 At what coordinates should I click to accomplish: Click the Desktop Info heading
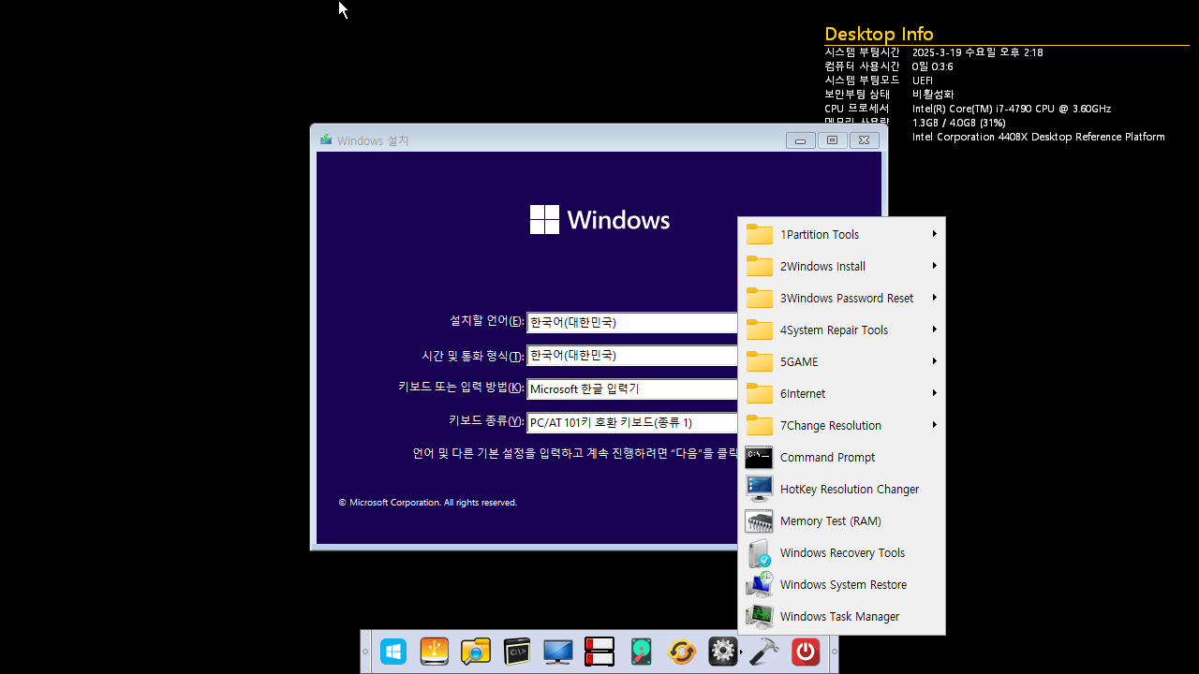click(x=879, y=35)
